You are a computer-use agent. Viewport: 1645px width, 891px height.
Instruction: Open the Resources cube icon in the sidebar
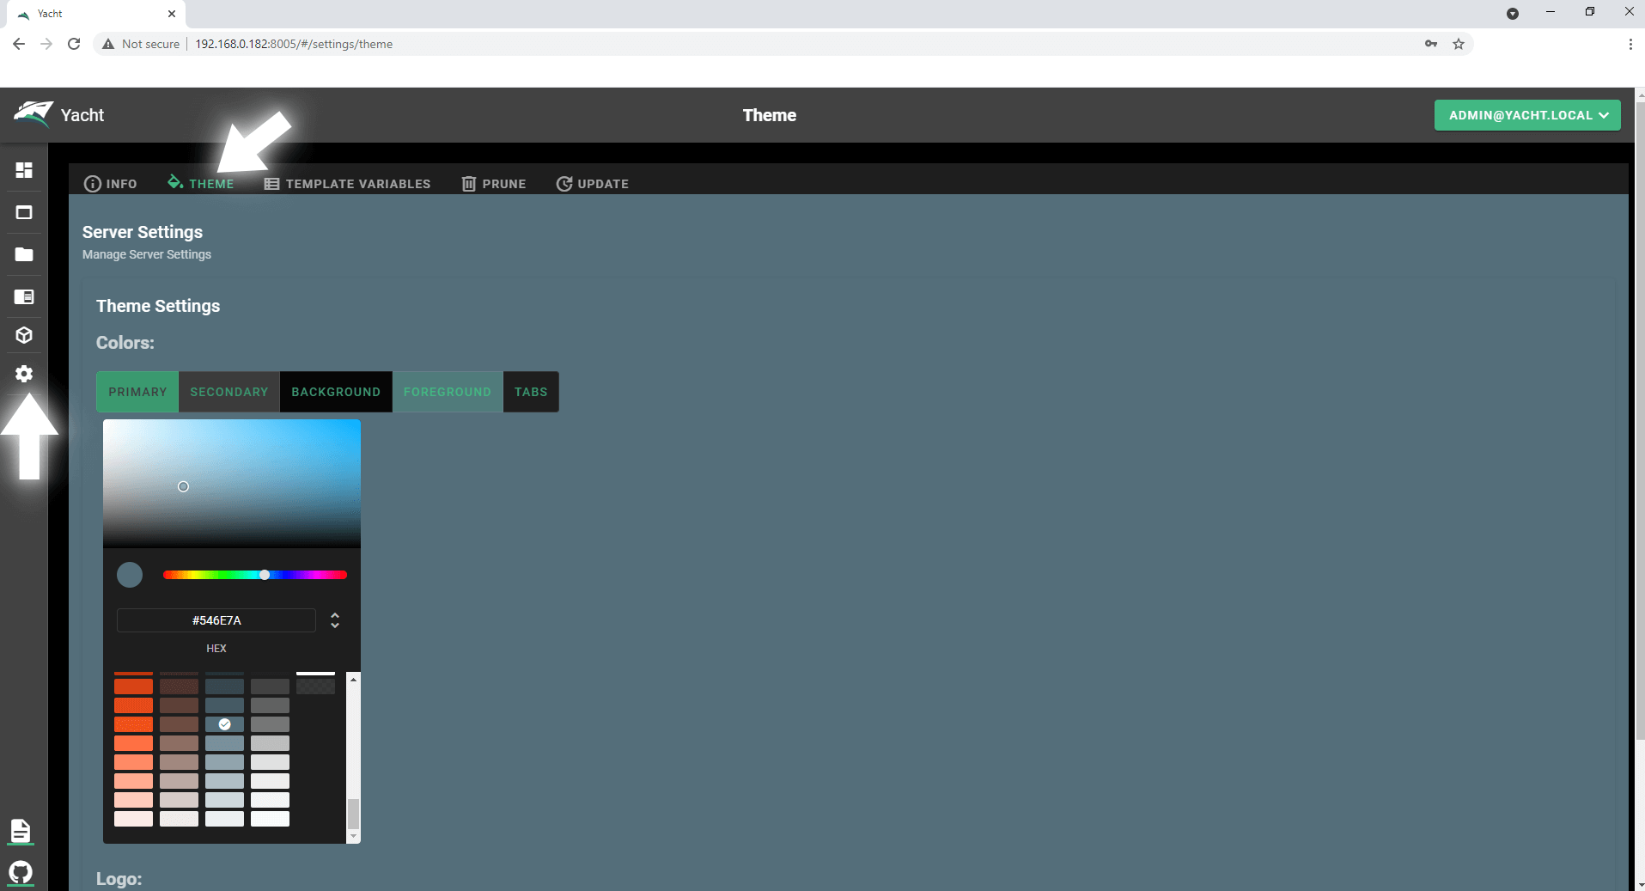tap(24, 335)
